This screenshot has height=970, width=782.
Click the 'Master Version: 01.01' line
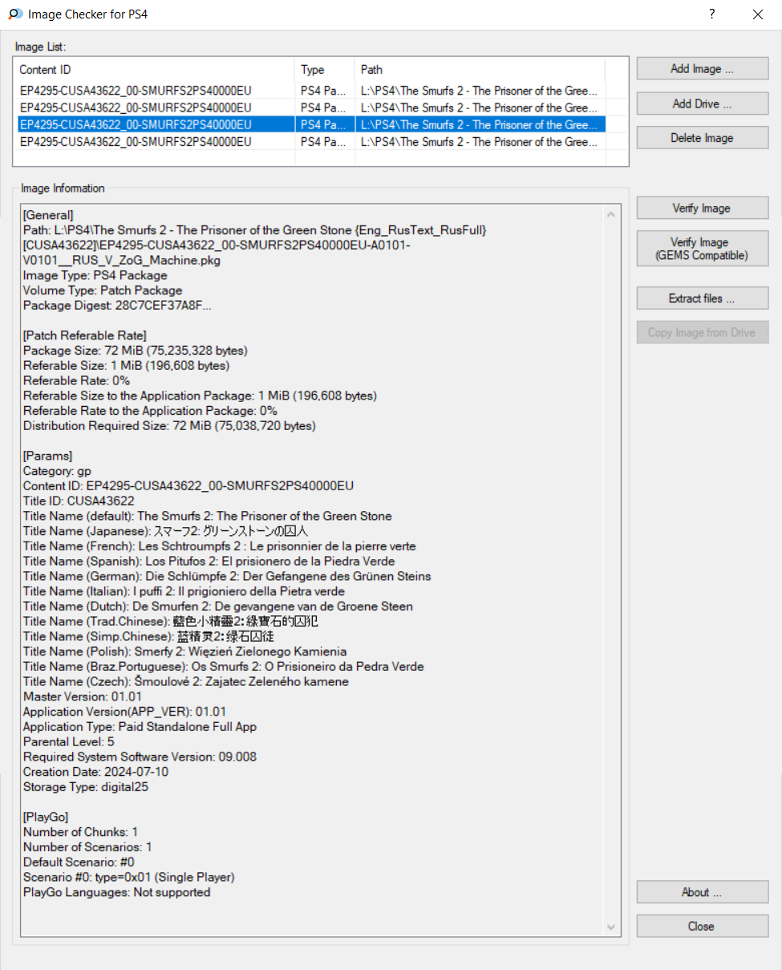[83, 696]
